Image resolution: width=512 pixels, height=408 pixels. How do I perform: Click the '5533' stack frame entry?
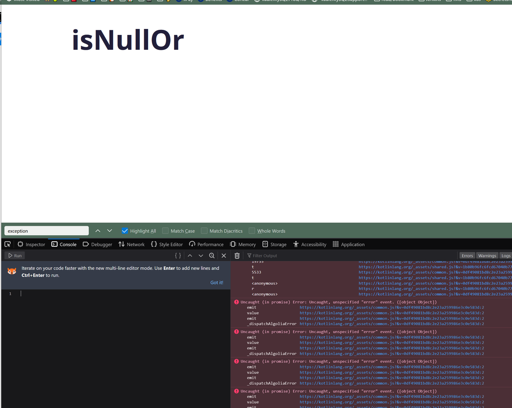coord(256,272)
